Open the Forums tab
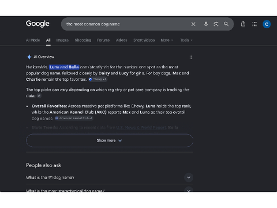The width and height of the screenshot is (277, 208). (x=103, y=40)
